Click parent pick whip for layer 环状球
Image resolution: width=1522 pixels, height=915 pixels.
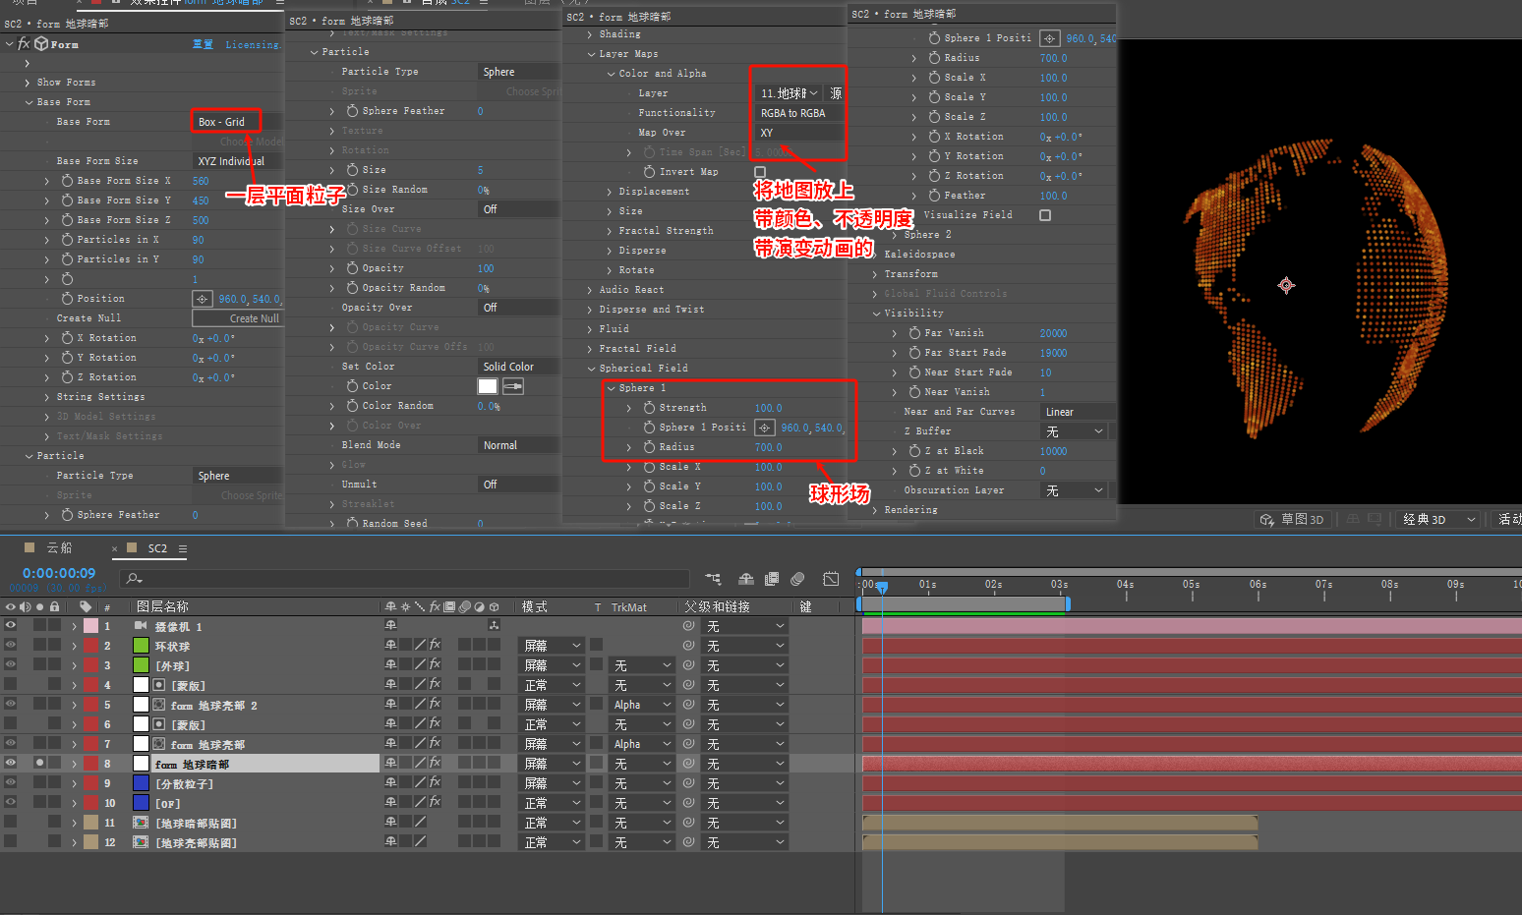point(688,646)
